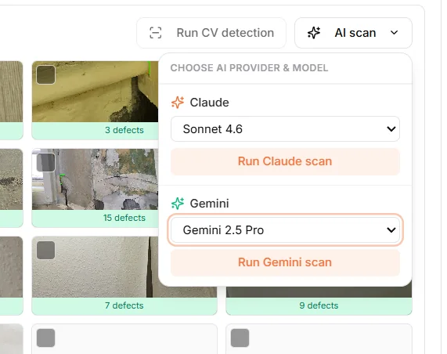Collapse the AI scan chevron arrow
This screenshot has width=447, height=354.
pyautogui.click(x=394, y=33)
